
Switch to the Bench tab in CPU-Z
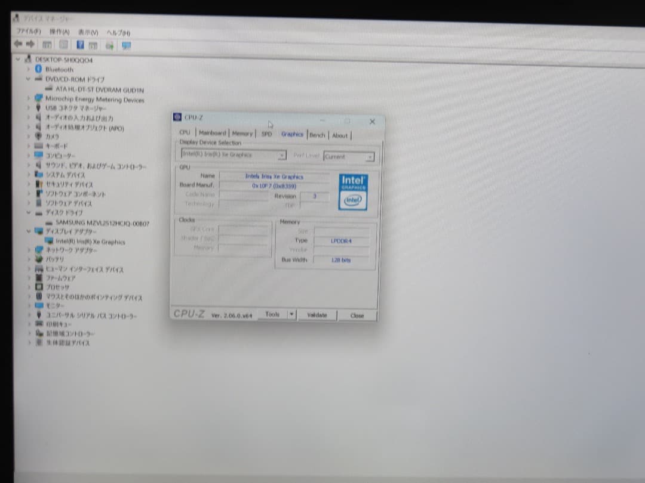click(317, 135)
